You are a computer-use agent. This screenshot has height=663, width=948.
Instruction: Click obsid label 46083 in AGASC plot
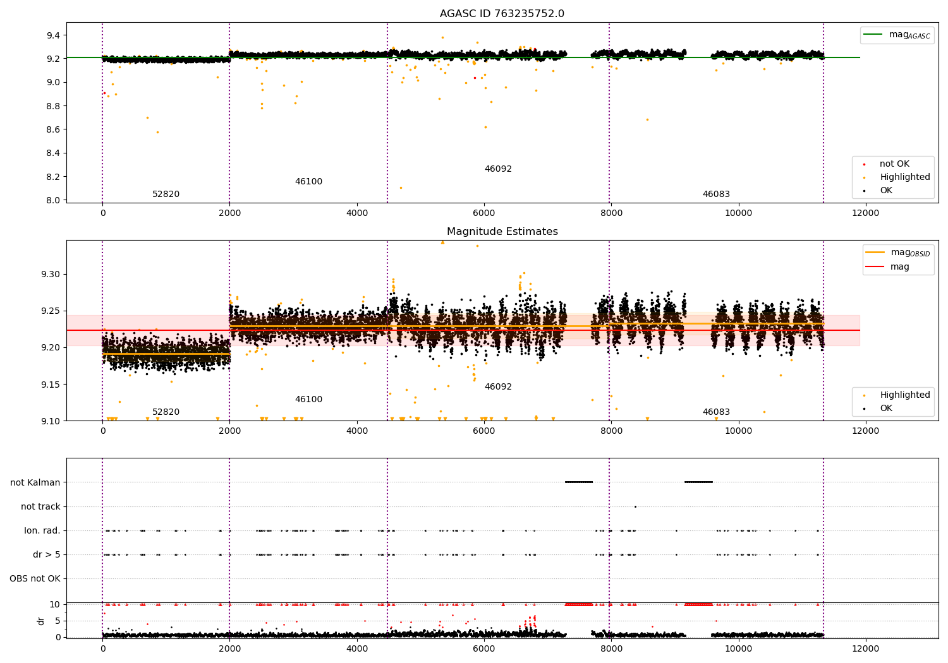click(x=716, y=194)
